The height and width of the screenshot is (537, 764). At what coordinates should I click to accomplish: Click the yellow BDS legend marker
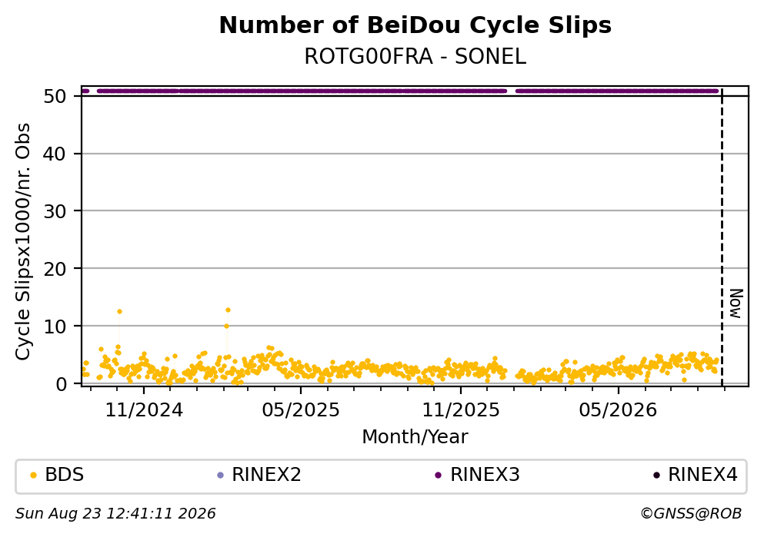click(33, 476)
